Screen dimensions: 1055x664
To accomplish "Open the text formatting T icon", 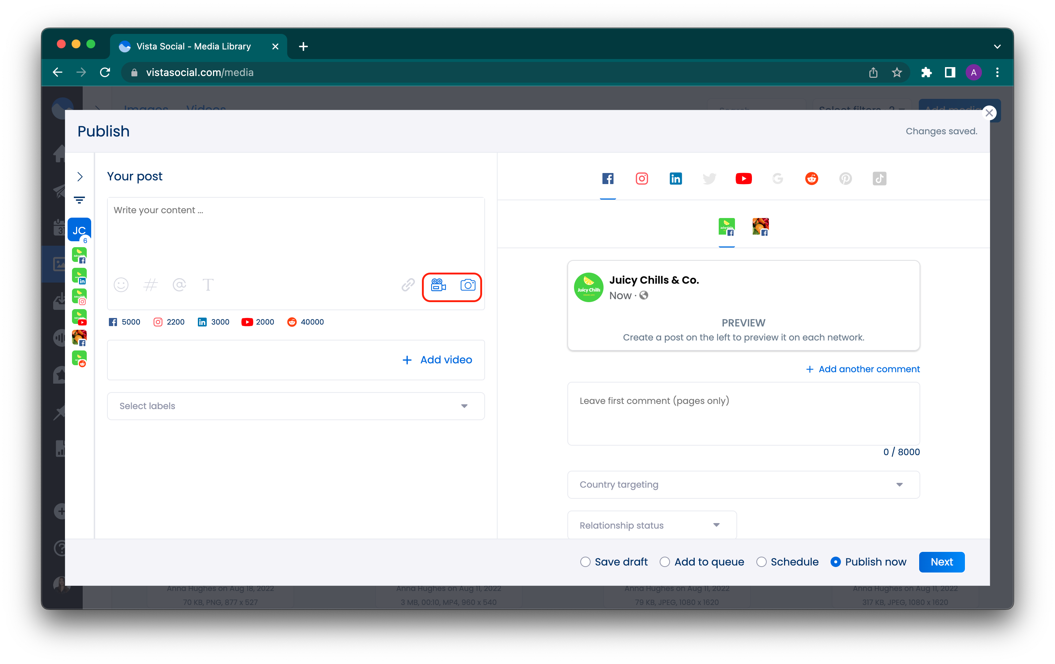I will [x=208, y=285].
